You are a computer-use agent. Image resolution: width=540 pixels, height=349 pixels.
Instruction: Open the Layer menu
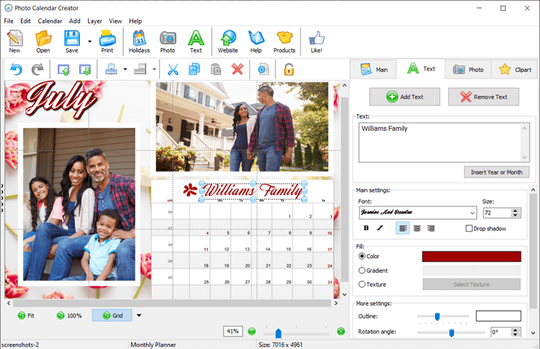point(95,21)
